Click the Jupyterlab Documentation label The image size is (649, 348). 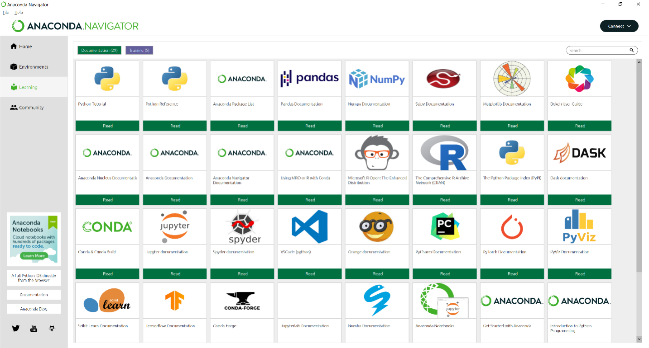[305, 326]
